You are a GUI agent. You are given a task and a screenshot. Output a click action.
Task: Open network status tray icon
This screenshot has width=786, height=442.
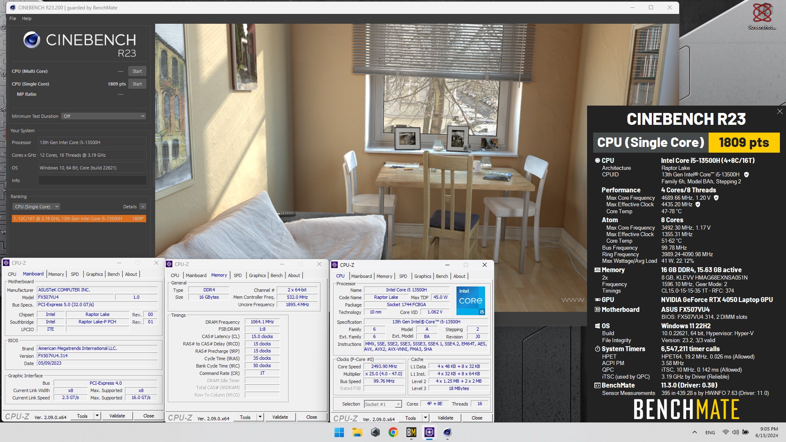coord(725,432)
